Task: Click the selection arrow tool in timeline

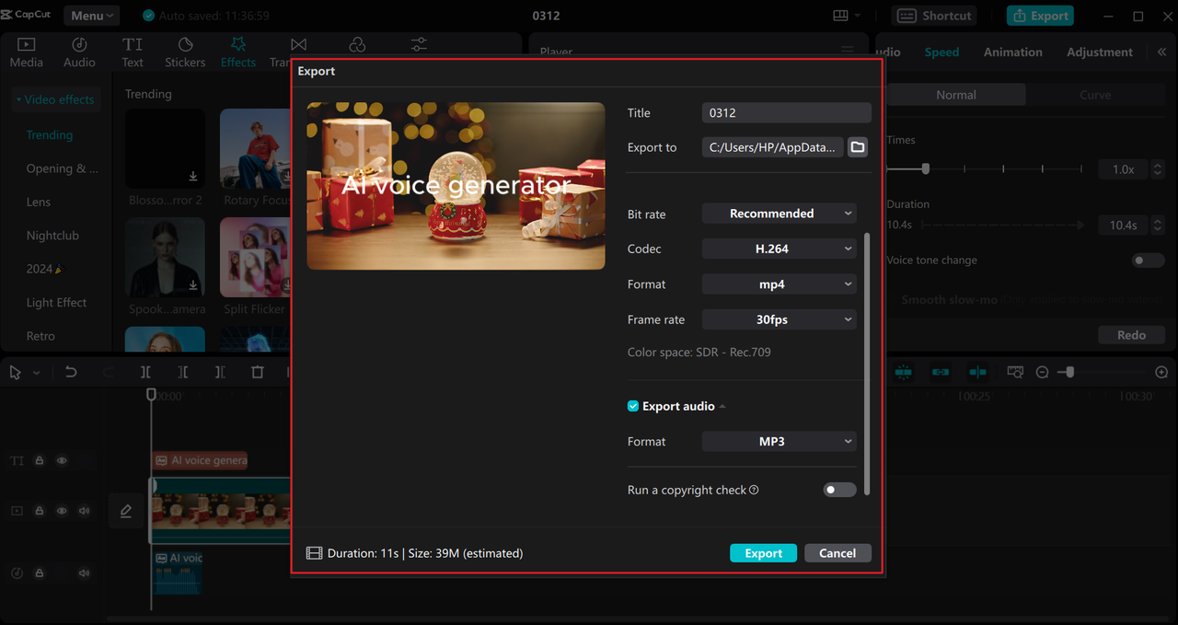Action: pyautogui.click(x=16, y=372)
